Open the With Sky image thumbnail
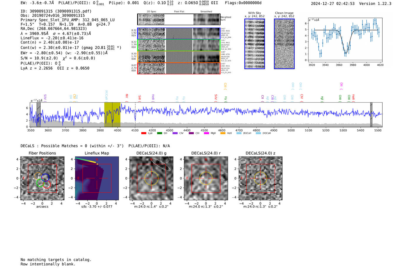The width and height of the screenshot is (412, 280). [x=255, y=44]
